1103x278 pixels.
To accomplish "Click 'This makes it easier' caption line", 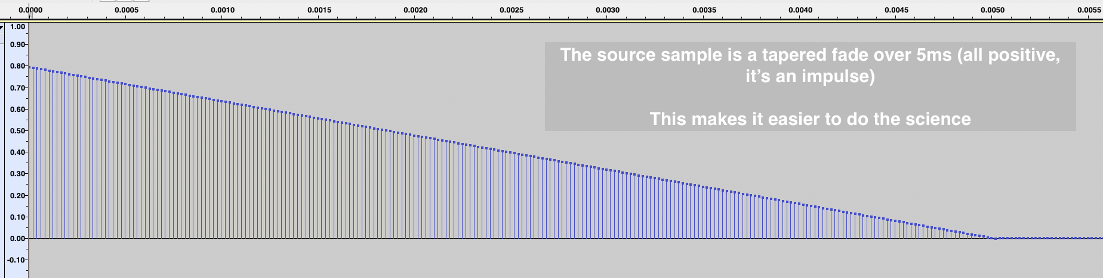I will pos(810,119).
